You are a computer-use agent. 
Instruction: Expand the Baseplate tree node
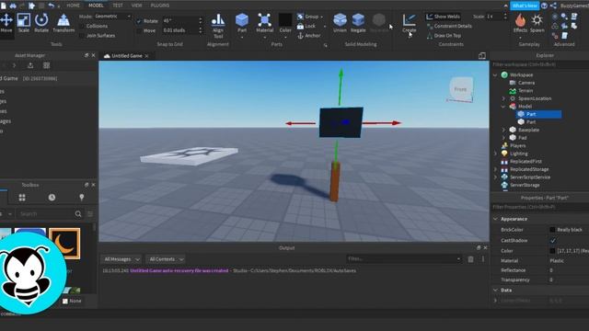point(503,130)
